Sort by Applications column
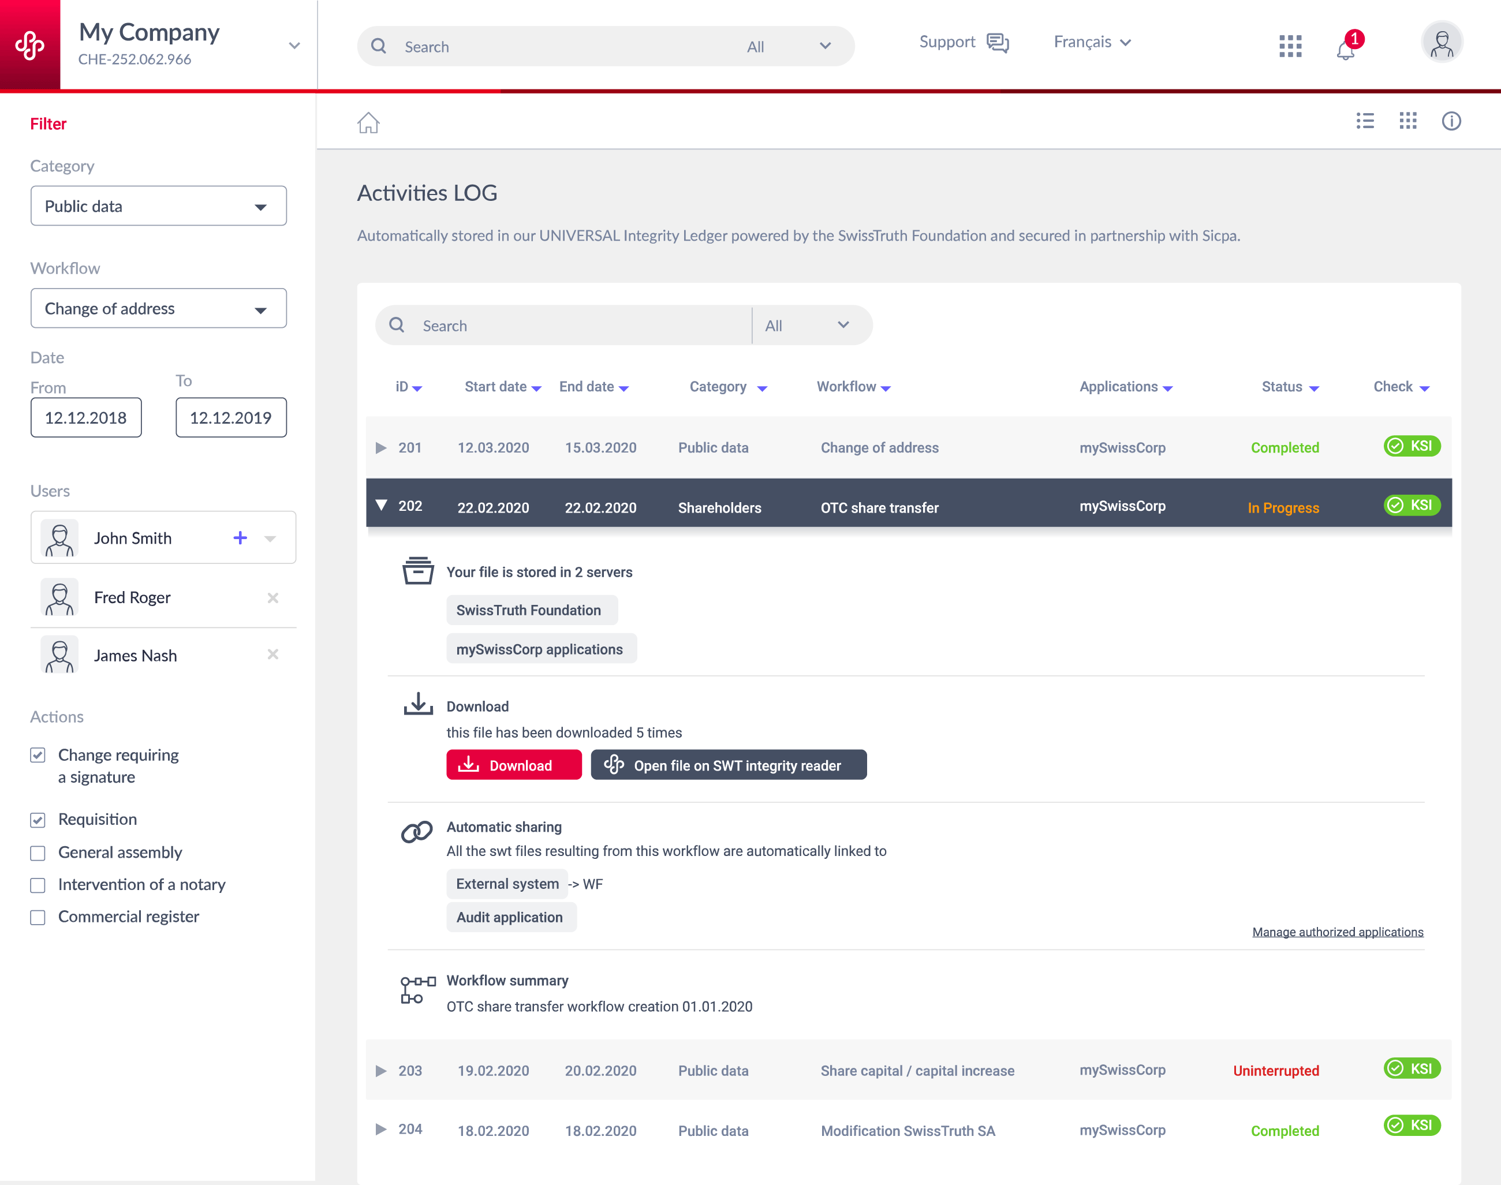This screenshot has width=1501, height=1185. [1126, 387]
